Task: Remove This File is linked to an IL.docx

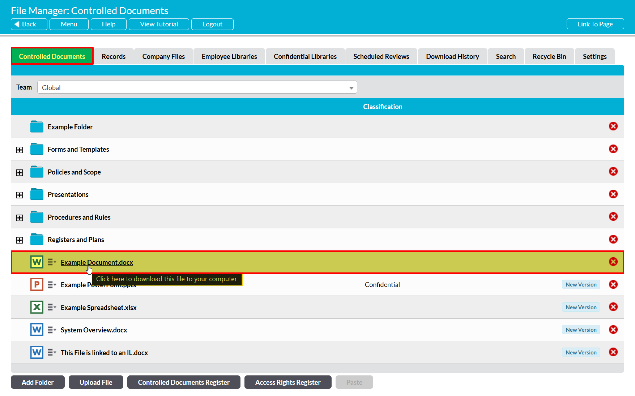Action: coord(613,352)
